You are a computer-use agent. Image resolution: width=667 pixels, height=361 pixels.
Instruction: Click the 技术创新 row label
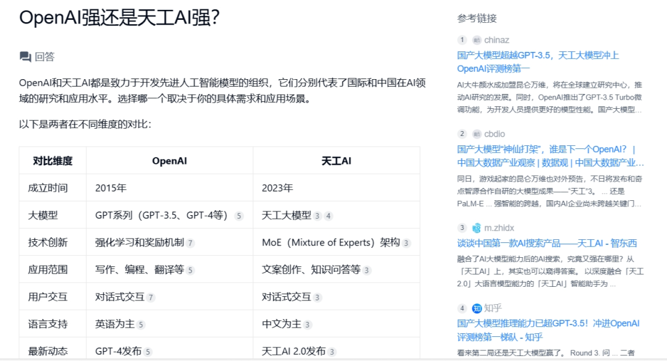click(48, 243)
